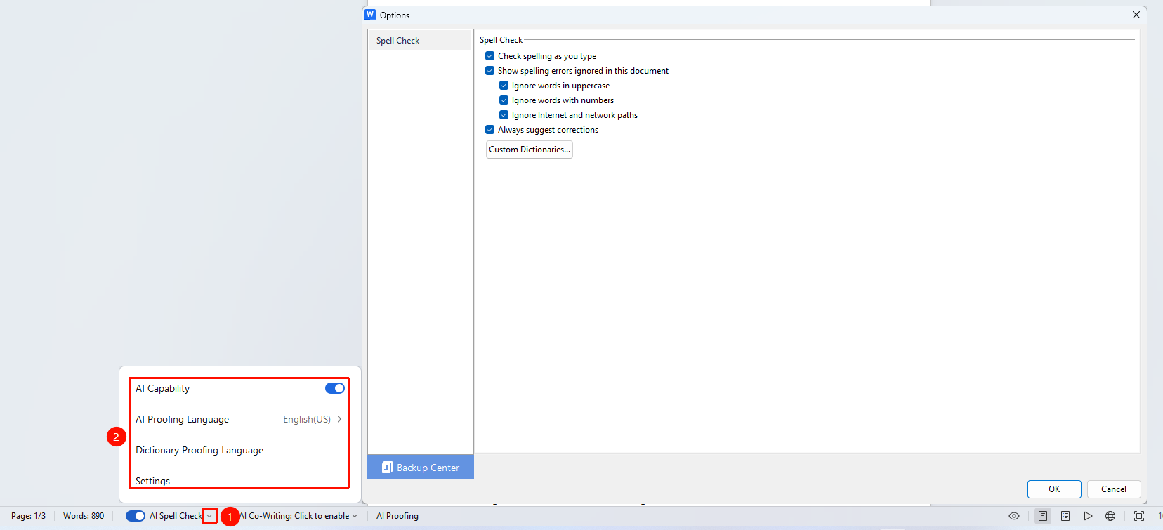Image resolution: width=1163 pixels, height=530 pixels.
Task: Click the eye protection mode icon
Action: pyautogui.click(x=1014, y=516)
